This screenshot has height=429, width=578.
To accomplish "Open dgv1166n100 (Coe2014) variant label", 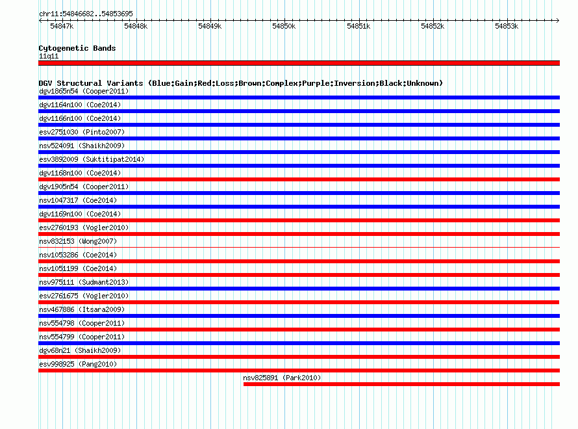I will 80,118.
